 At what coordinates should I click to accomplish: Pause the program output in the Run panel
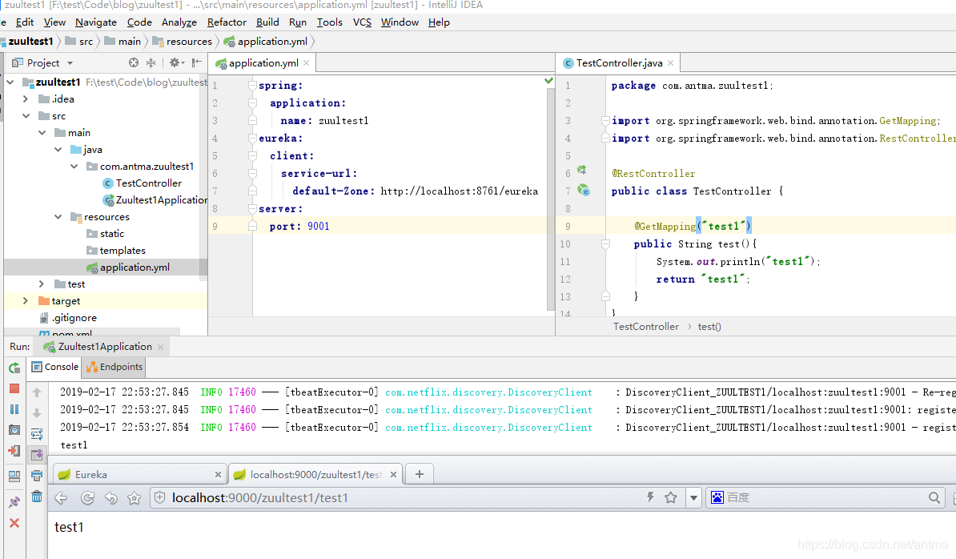pos(14,409)
